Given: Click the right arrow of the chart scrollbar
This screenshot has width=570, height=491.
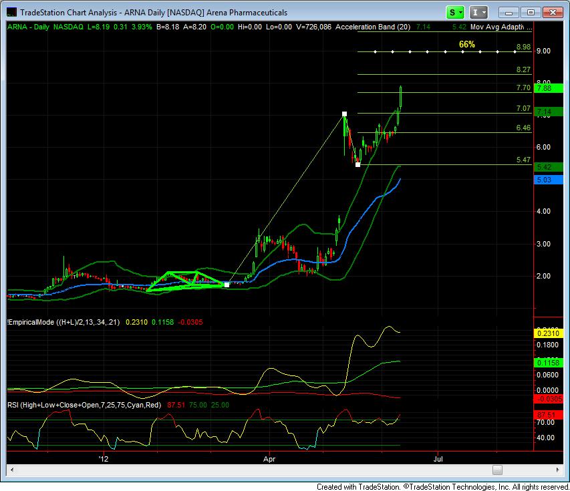Looking at the screenshot, I should pos(558,470).
